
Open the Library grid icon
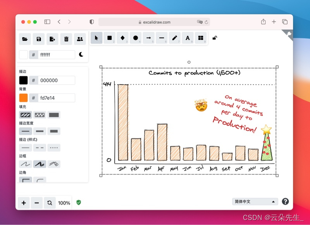(x=201, y=38)
